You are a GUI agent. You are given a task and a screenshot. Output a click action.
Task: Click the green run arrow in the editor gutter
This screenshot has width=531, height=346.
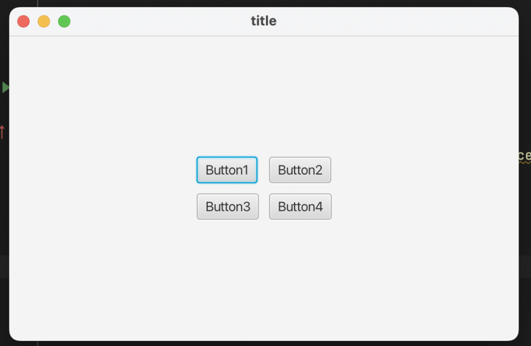(x=5, y=87)
